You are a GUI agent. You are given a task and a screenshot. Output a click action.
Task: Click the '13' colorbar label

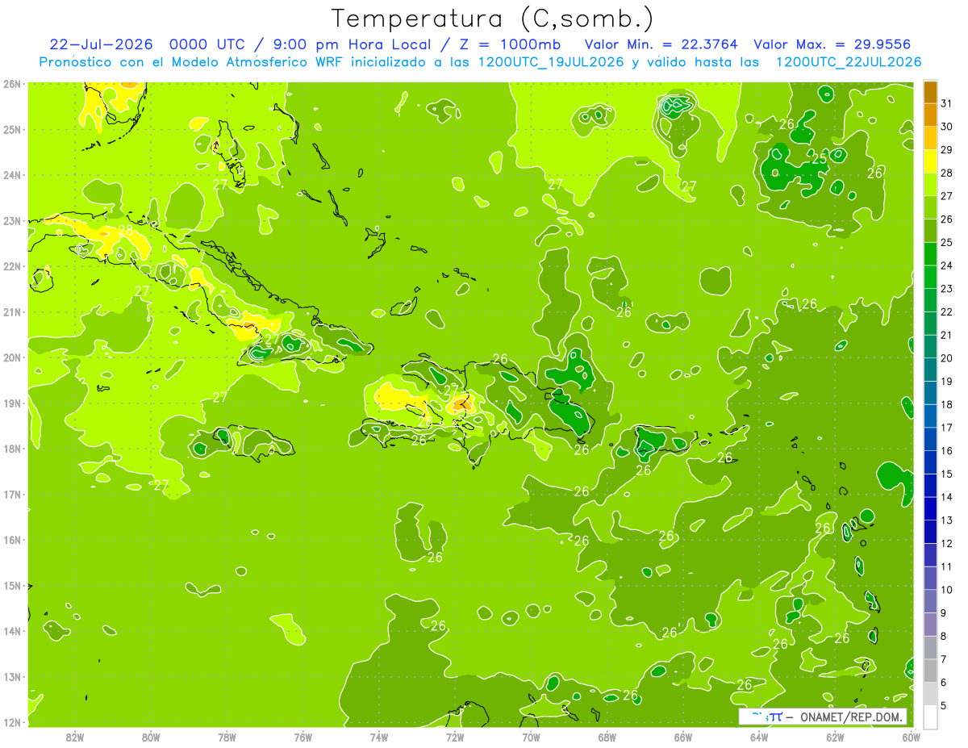(947, 520)
